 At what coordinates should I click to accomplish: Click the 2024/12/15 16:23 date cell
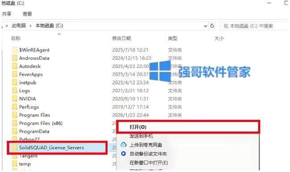(x=132, y=58)
